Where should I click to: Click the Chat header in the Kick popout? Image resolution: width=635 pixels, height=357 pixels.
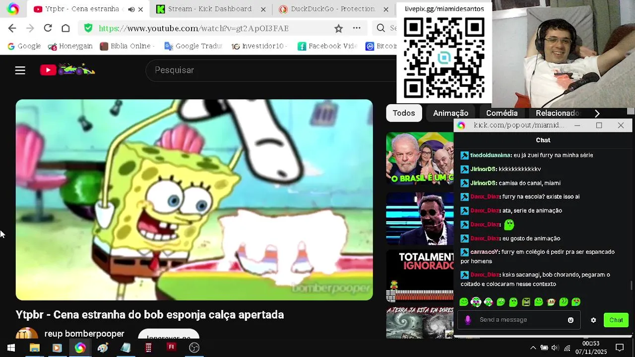tap(543, 140)
